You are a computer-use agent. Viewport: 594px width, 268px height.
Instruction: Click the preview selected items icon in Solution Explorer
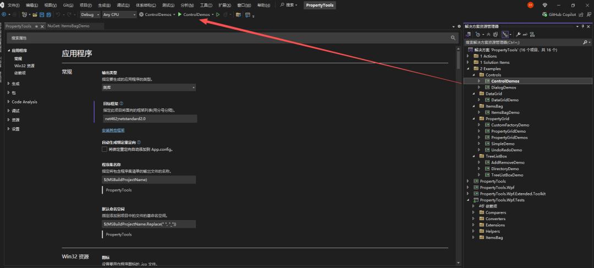[x=525, y=34]
